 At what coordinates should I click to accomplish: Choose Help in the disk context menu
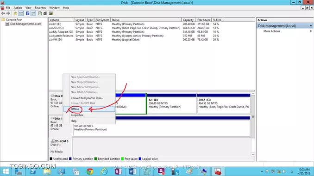[x=89, y=121]
